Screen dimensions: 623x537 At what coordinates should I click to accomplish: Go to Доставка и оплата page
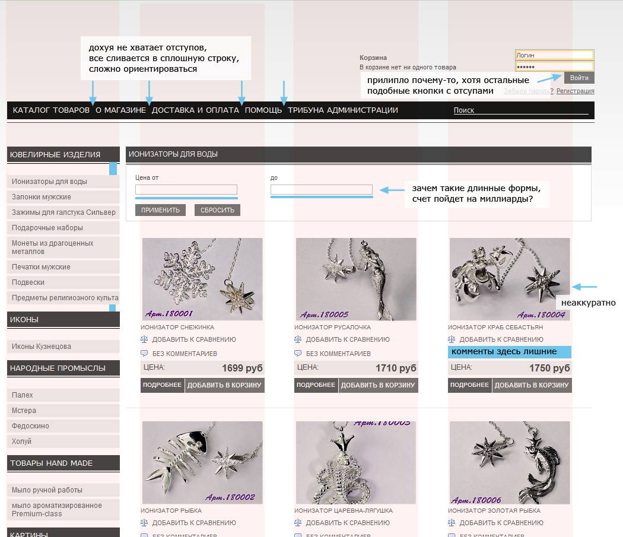click(x=195, y=110)
